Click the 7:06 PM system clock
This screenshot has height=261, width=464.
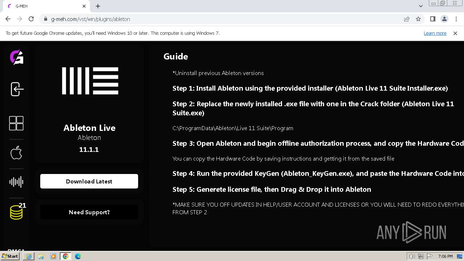point(445,256)
